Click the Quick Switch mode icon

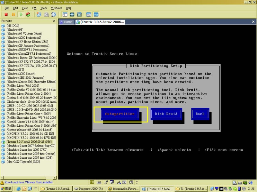pos(72,14)
